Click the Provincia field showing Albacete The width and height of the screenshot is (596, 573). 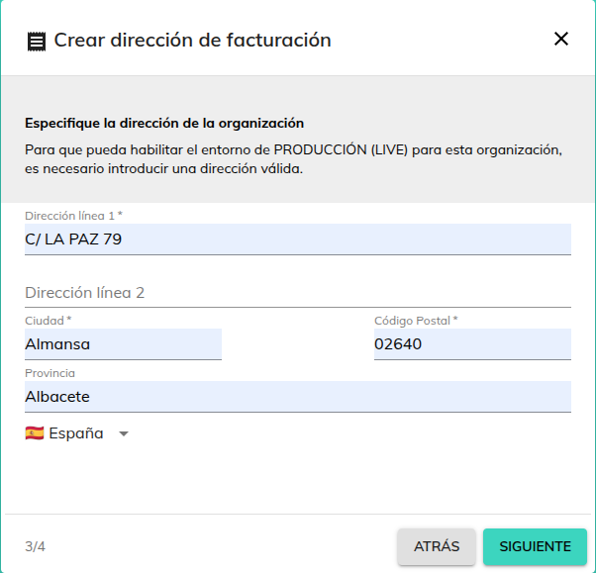298,396
